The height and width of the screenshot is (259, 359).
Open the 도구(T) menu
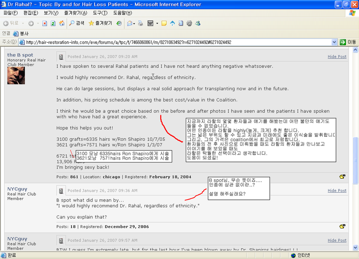point(100,13)
